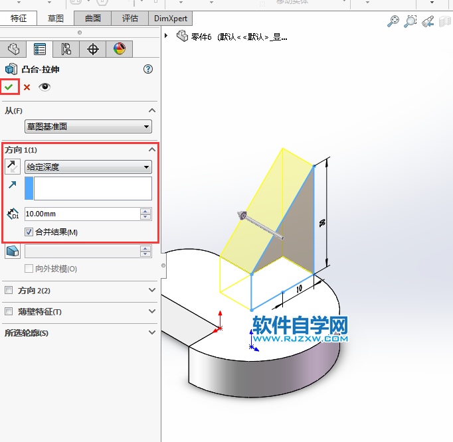Click extrude depth drag handle arrow

pos(242,216)
